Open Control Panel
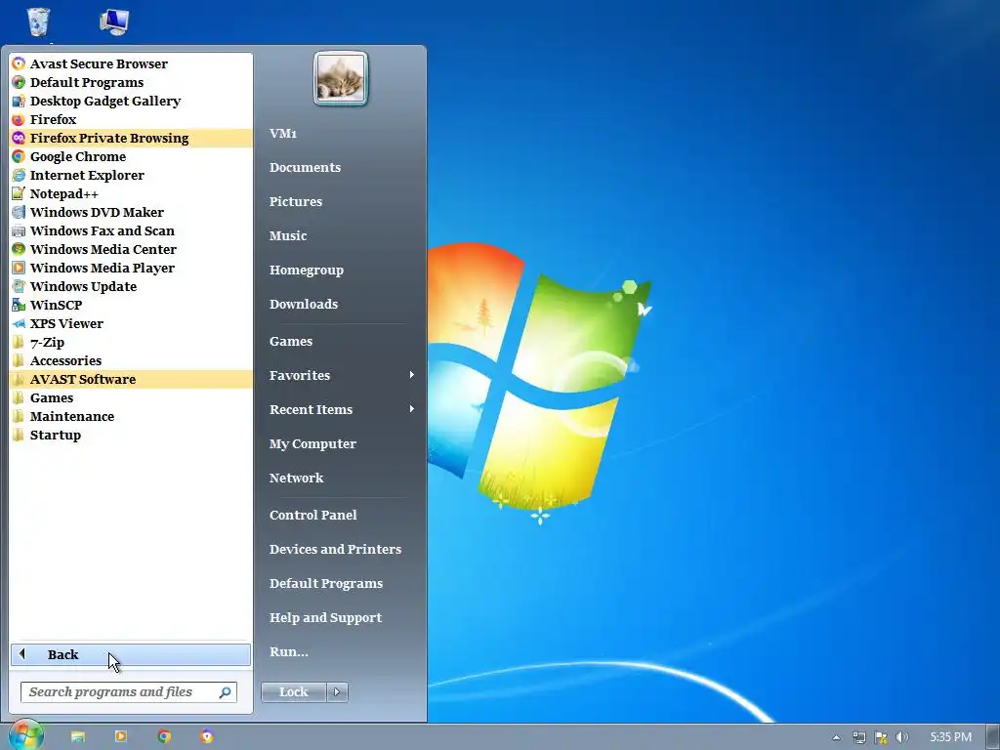Image resolution: width=1000 pixels, height=750 pixels. coord(313,515)
